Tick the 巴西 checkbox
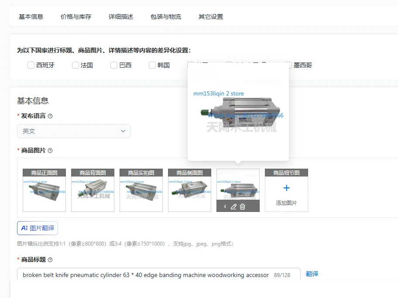Viewport: 398px width, 298px height. pos(114,65)
